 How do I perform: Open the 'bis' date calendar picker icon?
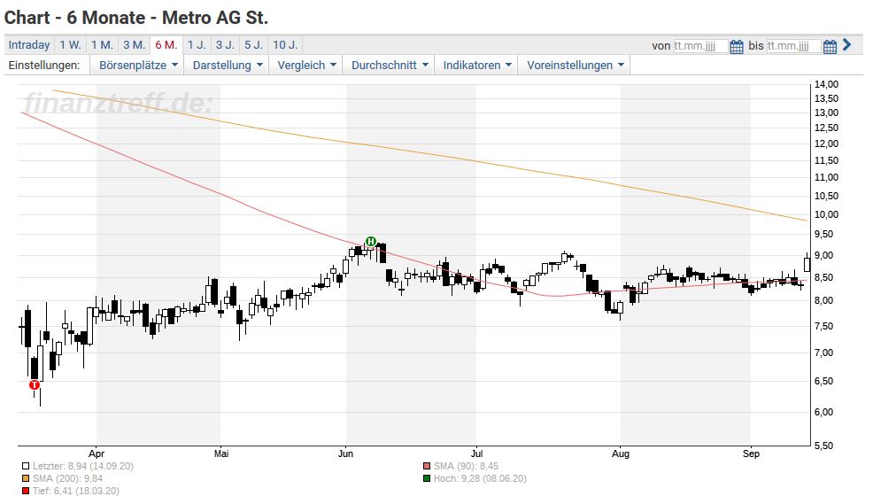[830, 46]
